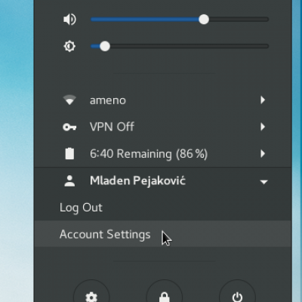This screenshot has width=302, height=302.
Task: Click the ameno network entry
Action: [x=163, y=100]
